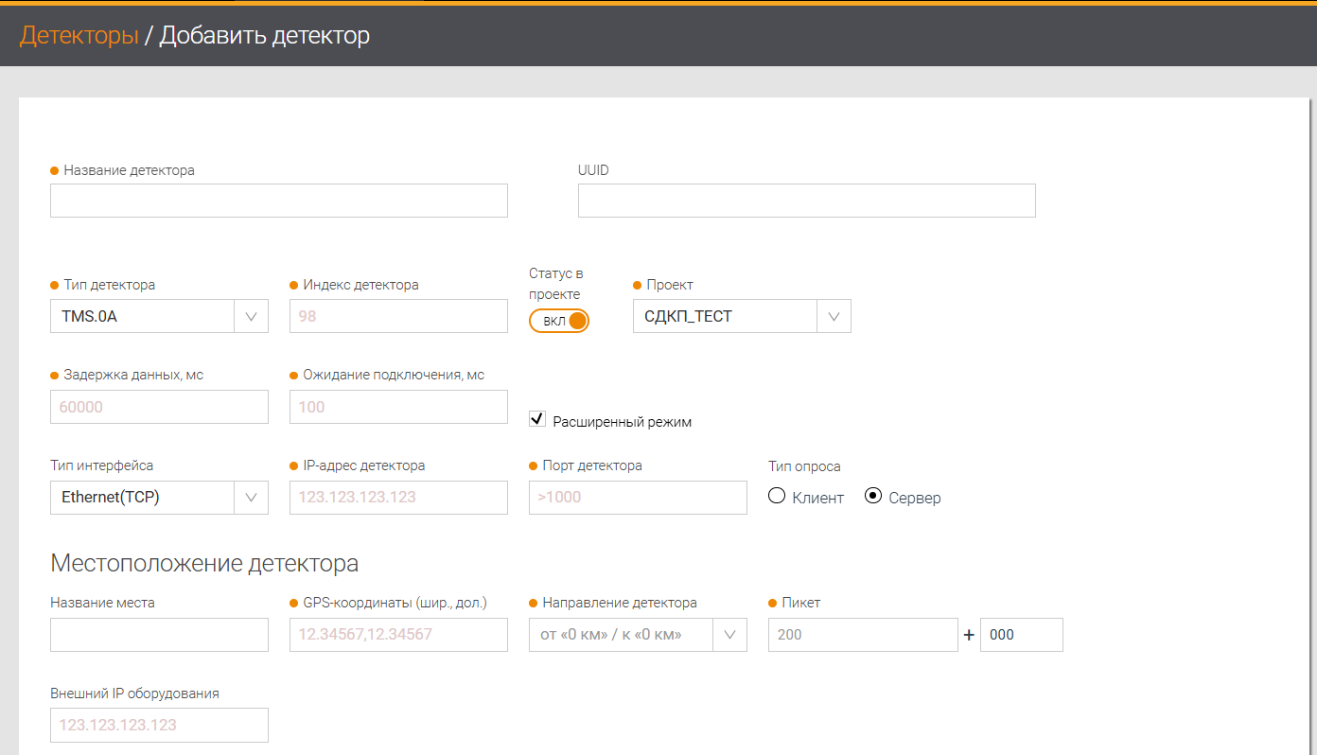Click the Внешний IP оборудования field
Viewport: 1317px width, 755px height.
(x=159, y=725)
